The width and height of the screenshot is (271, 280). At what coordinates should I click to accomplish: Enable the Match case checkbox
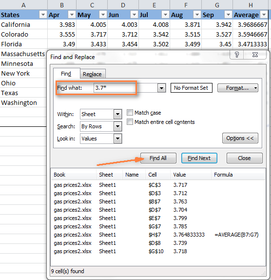pos(130,113)
